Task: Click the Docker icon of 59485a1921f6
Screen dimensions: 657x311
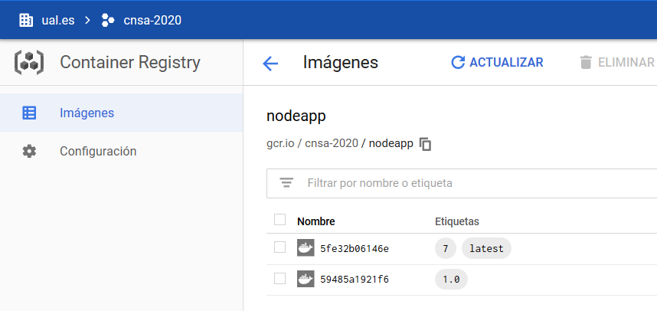Action: (306, 279)
